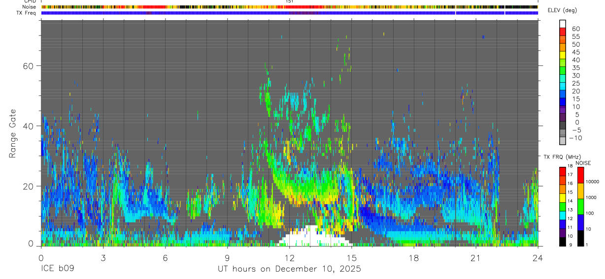
Task: Click the green swatch in the NOISE colorbar
Action: click(x=581, y=207)
